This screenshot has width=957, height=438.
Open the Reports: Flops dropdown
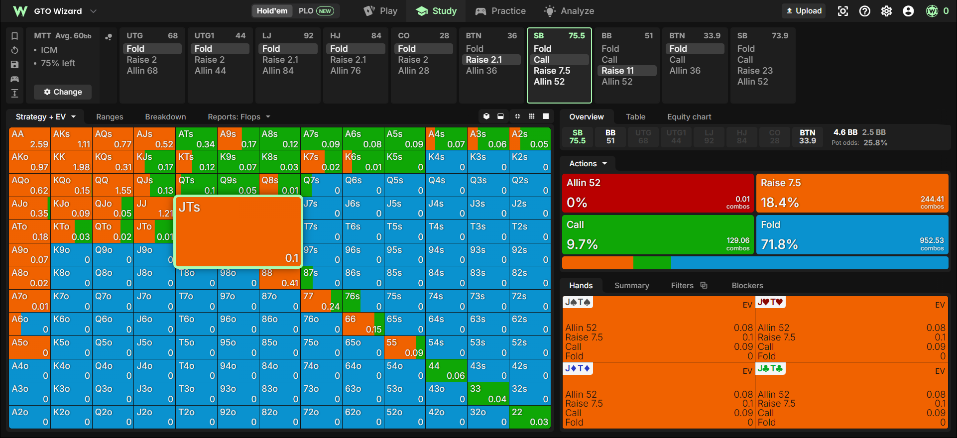coord(239,117)
